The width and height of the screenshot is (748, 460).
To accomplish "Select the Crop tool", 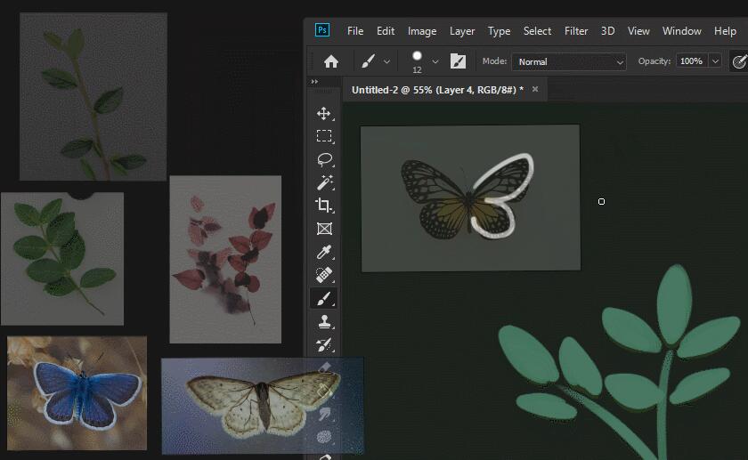I will (324, 205).
